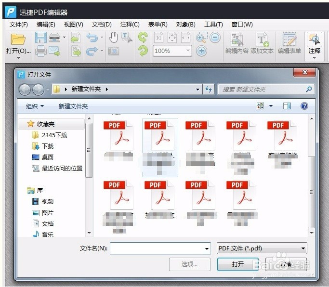Viewport: 329px width, 287px height.
Task: Expand the view options dropdown arrow
Action: (x=271, y=106)
